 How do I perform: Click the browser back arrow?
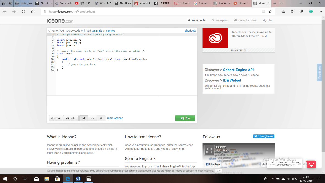5,12
